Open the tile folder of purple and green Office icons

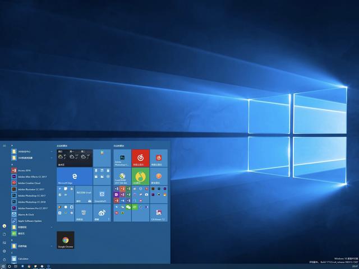122,194
